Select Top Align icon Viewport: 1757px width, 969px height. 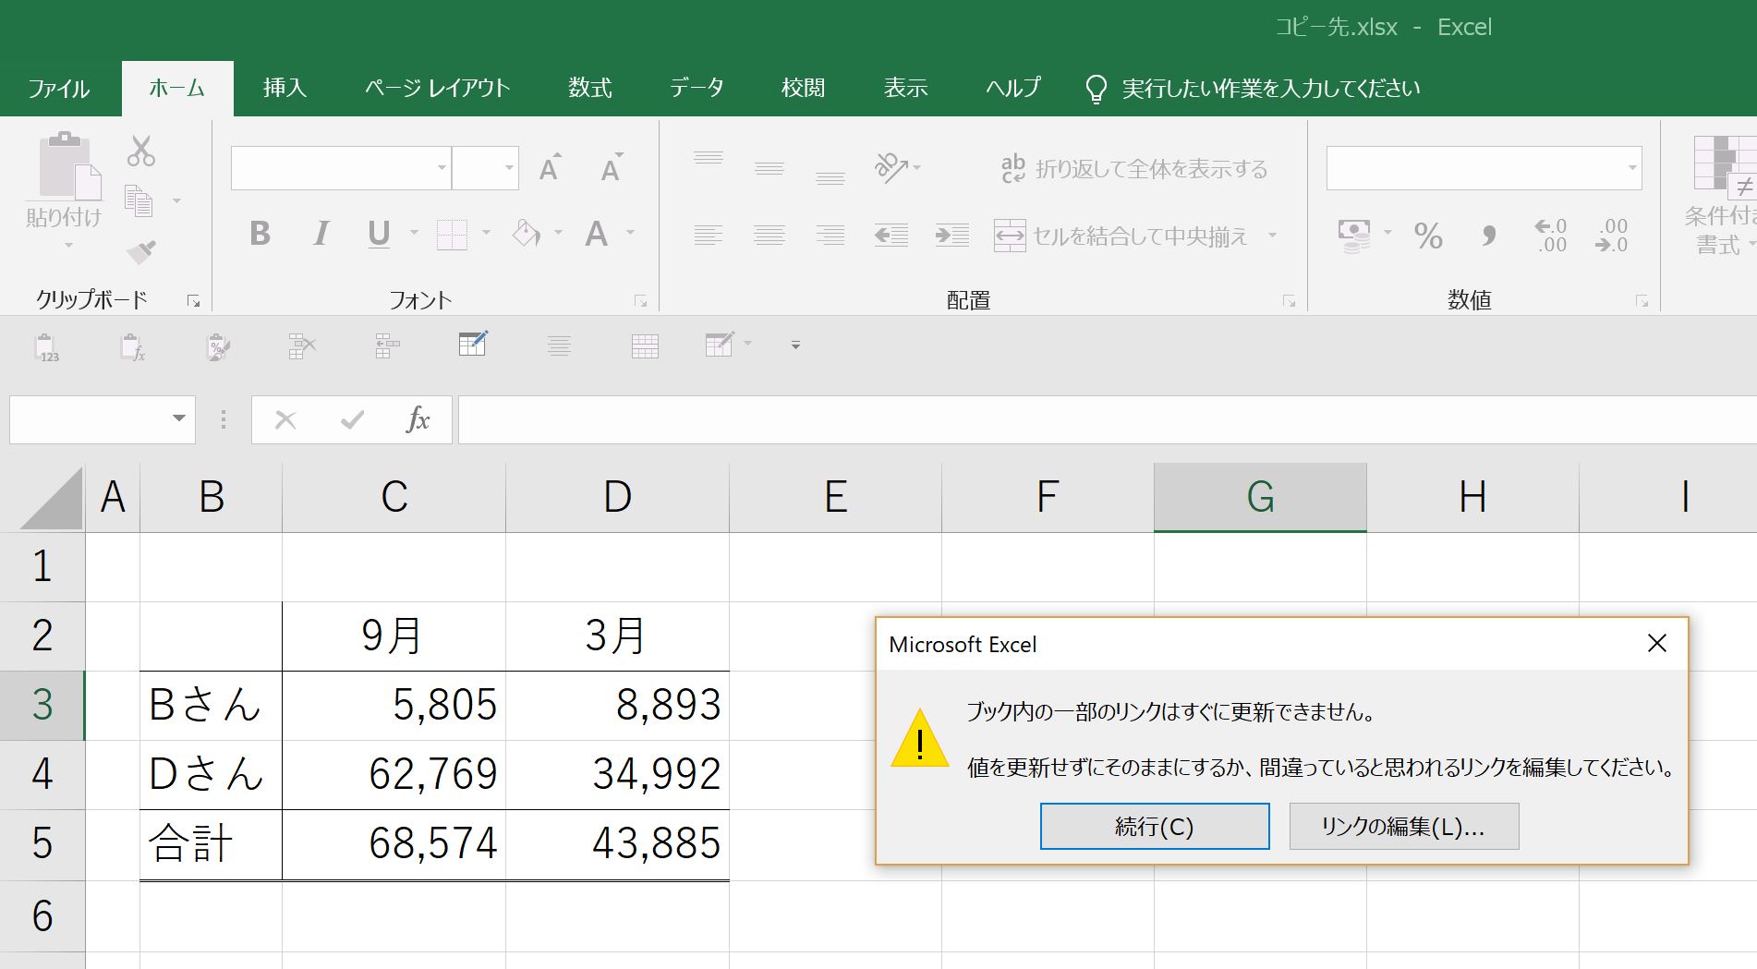point(709,158)
